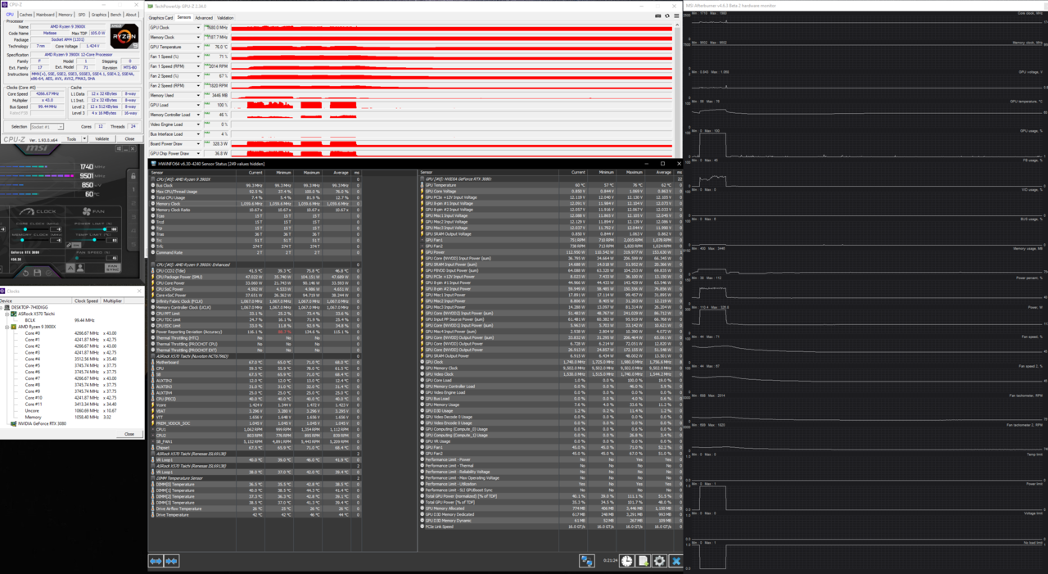
Task: Open CPU-Z Tools dropdown arrow
Action: (83, 139)
